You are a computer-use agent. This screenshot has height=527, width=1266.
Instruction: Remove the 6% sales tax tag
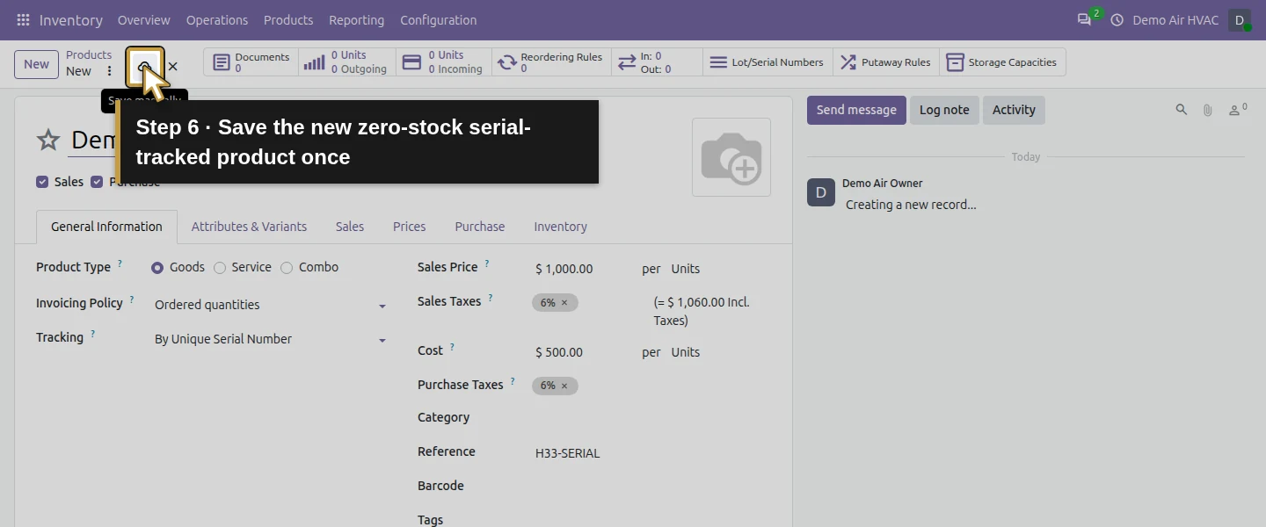tap(564, 303)
